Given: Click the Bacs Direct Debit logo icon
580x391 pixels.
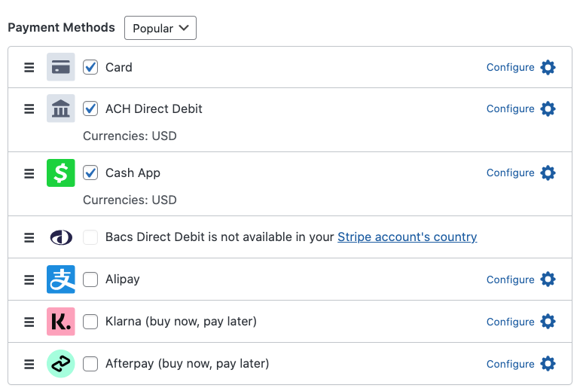Looking at the screenshot, I should (61, 237).
